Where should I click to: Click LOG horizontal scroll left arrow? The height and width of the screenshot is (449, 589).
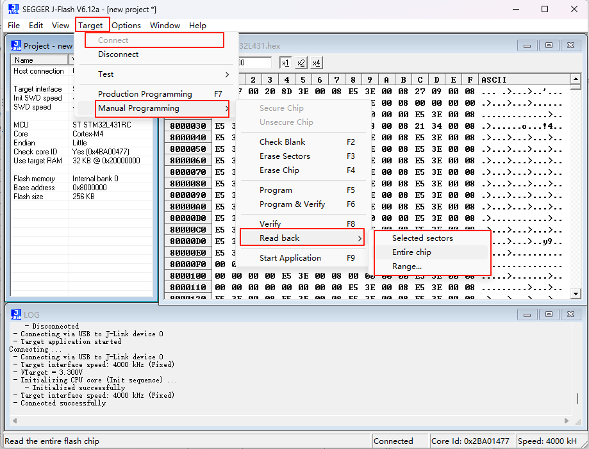[x=15, y=421]
